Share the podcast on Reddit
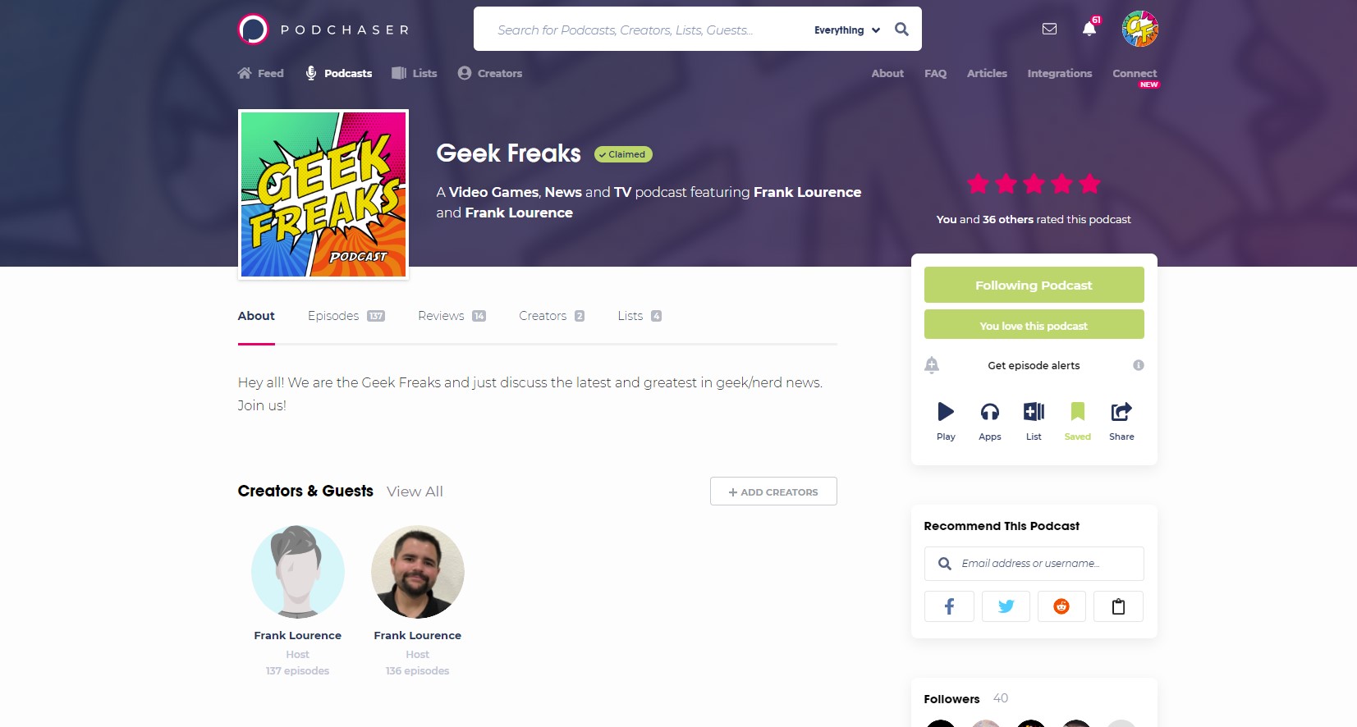The image size is (1357, 727). [x=1061, y=606]
